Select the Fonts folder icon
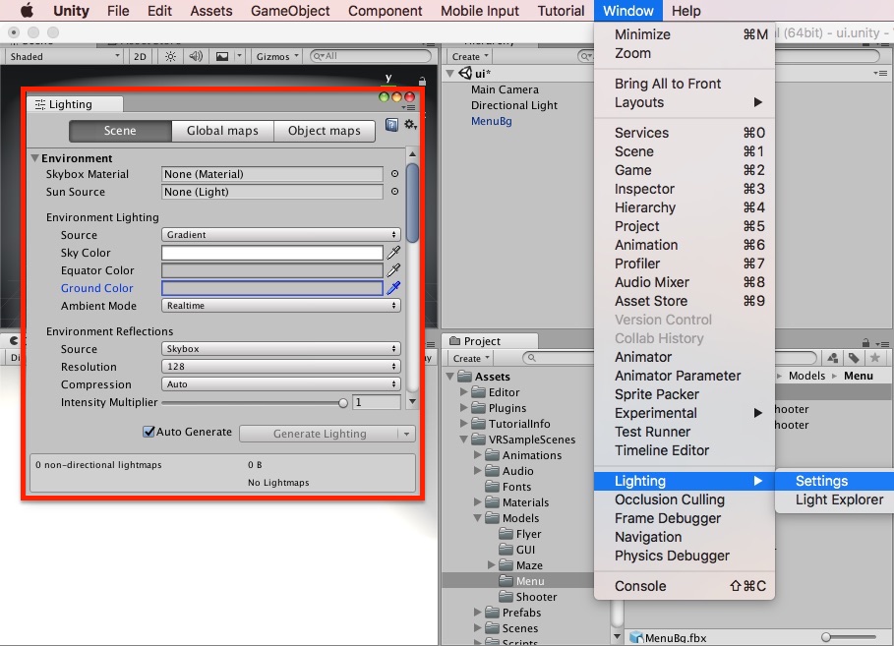This screenshot has width=894, height=646. click(492, 487)
